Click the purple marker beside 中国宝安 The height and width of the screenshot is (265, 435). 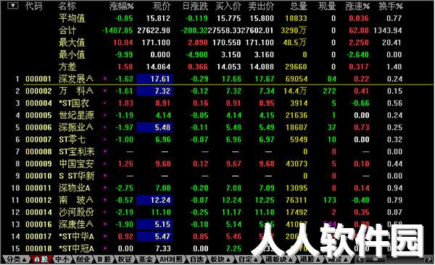pos(105,164)
